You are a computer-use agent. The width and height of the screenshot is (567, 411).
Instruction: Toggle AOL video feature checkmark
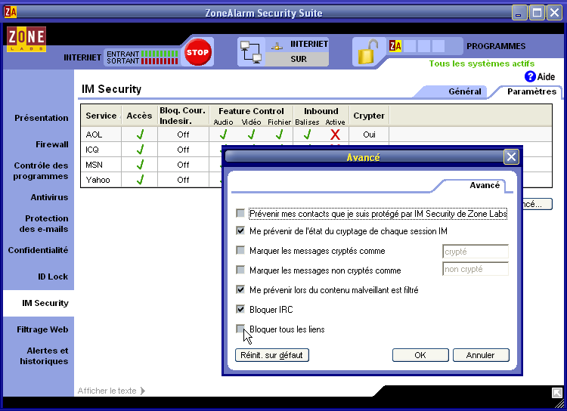coord(251,134)
